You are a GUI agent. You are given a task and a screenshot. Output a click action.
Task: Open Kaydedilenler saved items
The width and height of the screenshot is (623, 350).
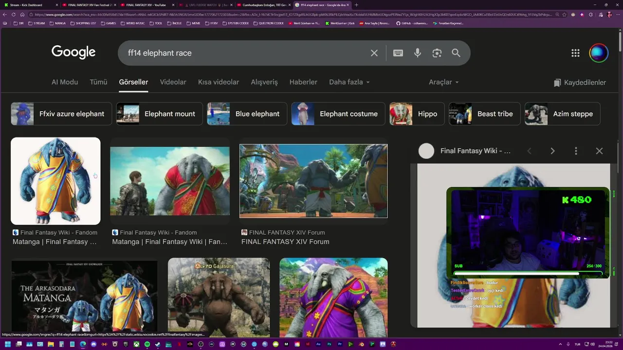point(580,83)
